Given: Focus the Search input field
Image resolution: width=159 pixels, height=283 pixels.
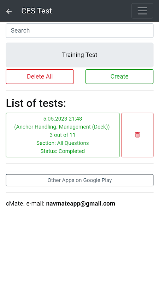Looking at the screenshot, I should [x=79, y=30].
